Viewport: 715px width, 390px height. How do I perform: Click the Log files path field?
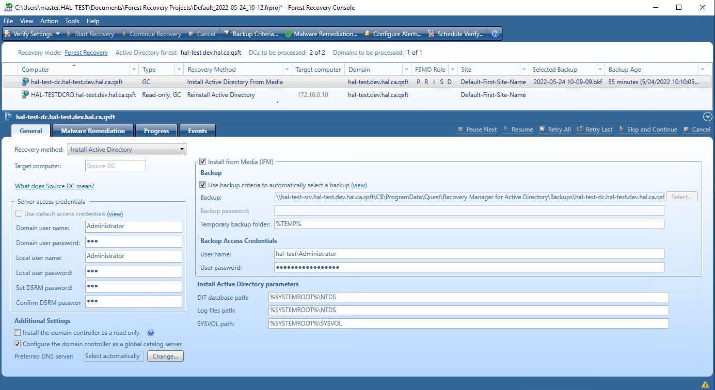click(x=469, y=310)
